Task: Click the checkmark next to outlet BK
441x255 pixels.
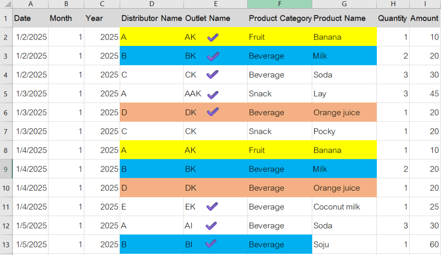Action: (213, 56)
